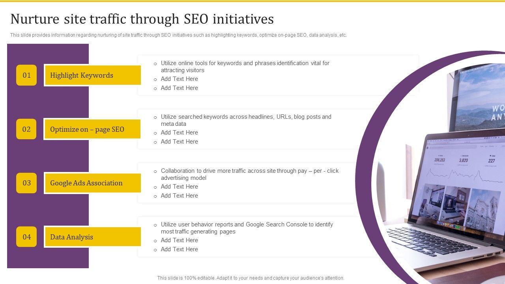The image size is (505, 284).
Task: Click the yellow 03 number badge
Action: point(26,183)
